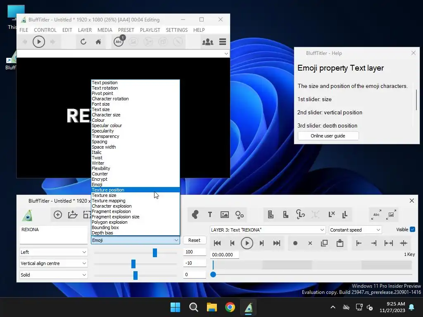Click the Abc text layer icon with badge
Image resolution: width=423 pixels, height=317 pixels.
(119, 41)
